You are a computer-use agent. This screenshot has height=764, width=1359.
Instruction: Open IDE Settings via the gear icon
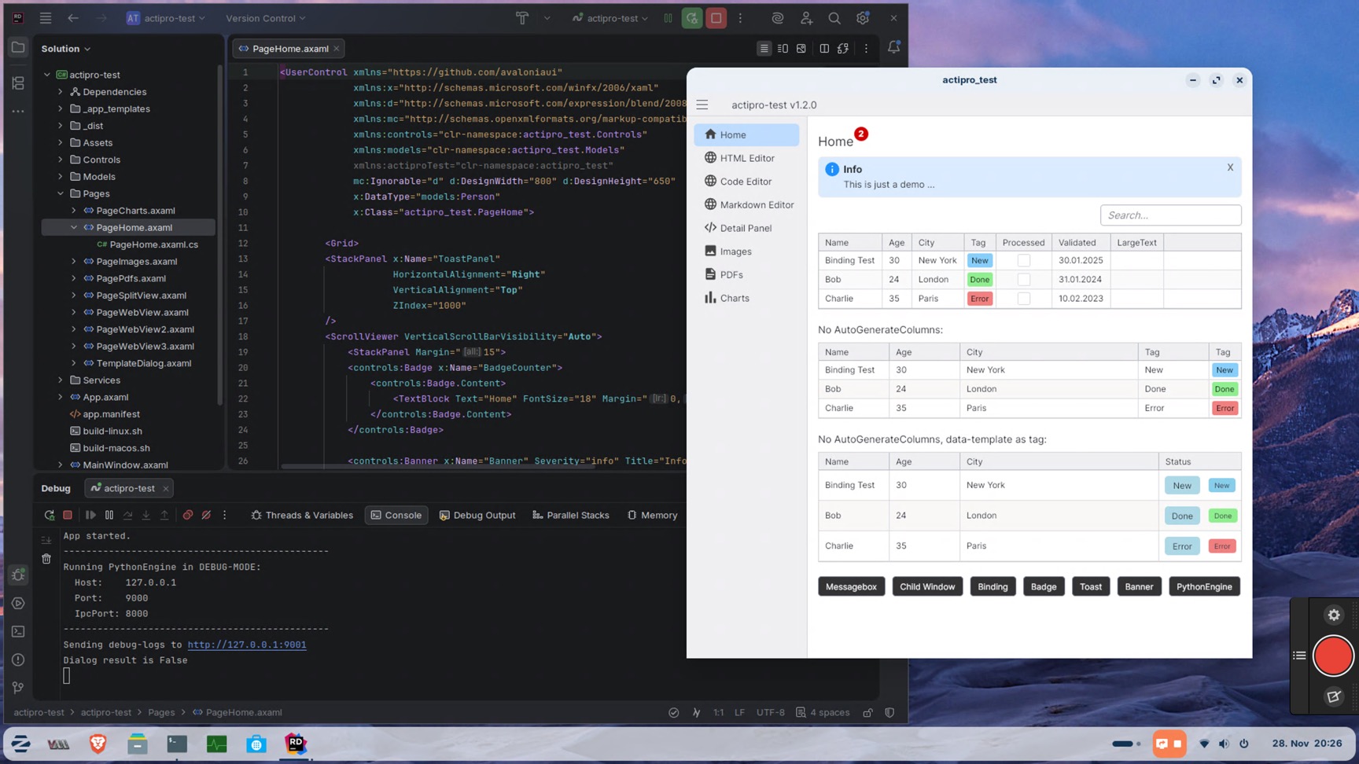863,18
